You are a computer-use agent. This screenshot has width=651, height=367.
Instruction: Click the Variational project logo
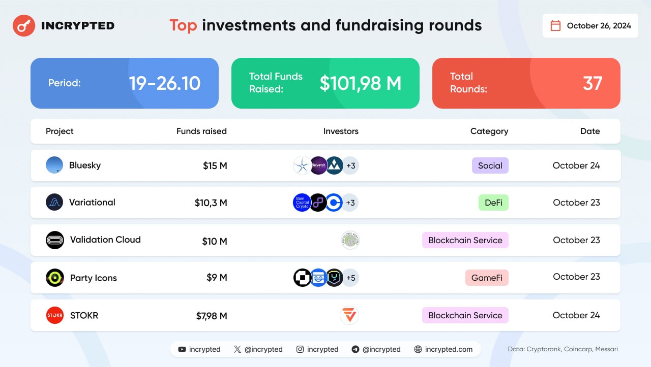click(54, 202)
